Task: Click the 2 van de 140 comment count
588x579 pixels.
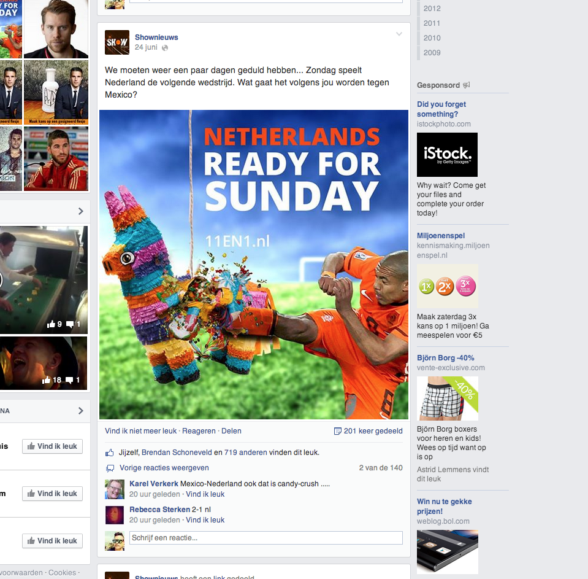Action: click(381, 468)
